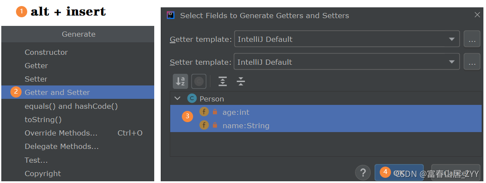The width and height of the screenshot is (486, 183).
Task: Confirm the dialog with OK button
Action: point(399,172)
